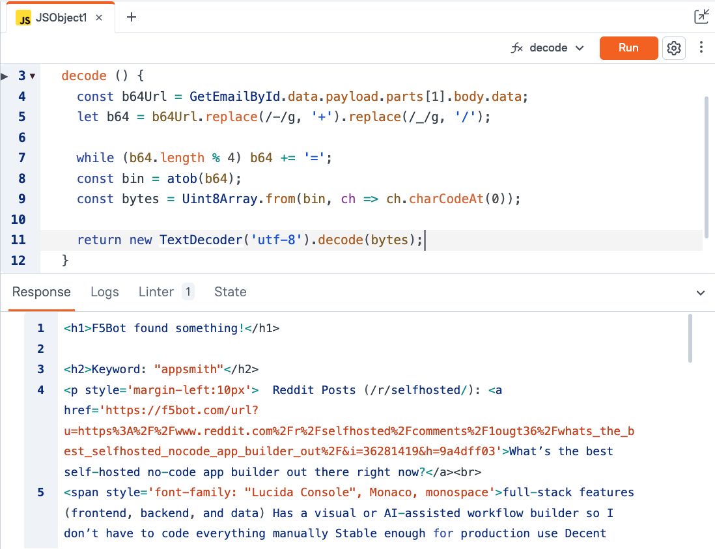
Task: Open the decode function dropdown
Action: pyautogui.click(x=548, y=48)
